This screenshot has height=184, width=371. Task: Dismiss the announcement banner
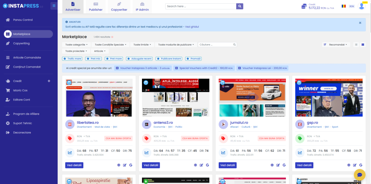(x=360, y=23)
